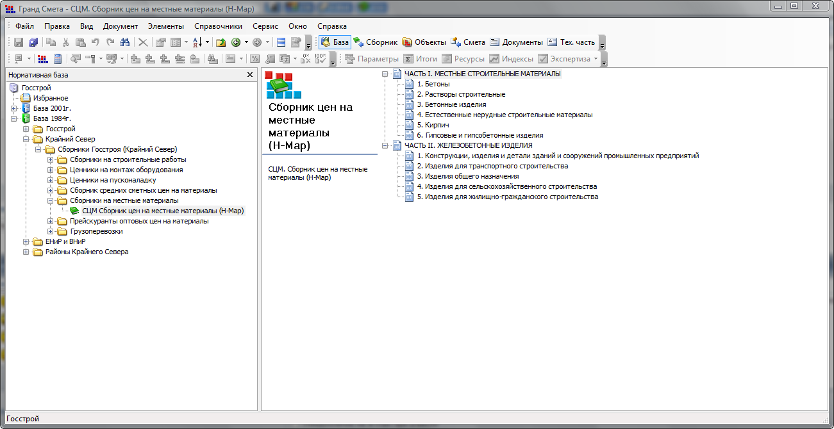Click the Save floppy disk icon
834x429 pixels.
pos(19,42)
